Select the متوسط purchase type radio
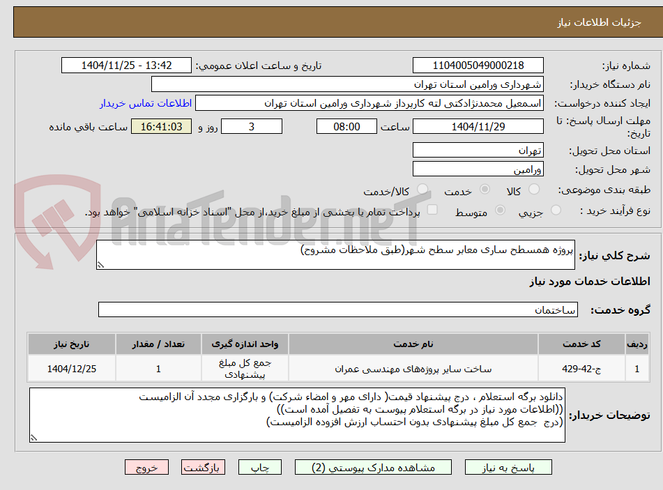 click(500, 210)
